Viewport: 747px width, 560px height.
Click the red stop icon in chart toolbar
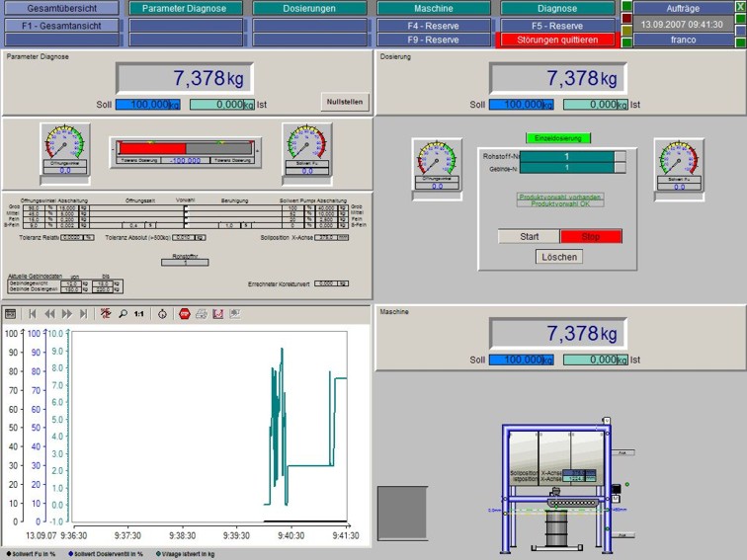click(x=184, y=313)
